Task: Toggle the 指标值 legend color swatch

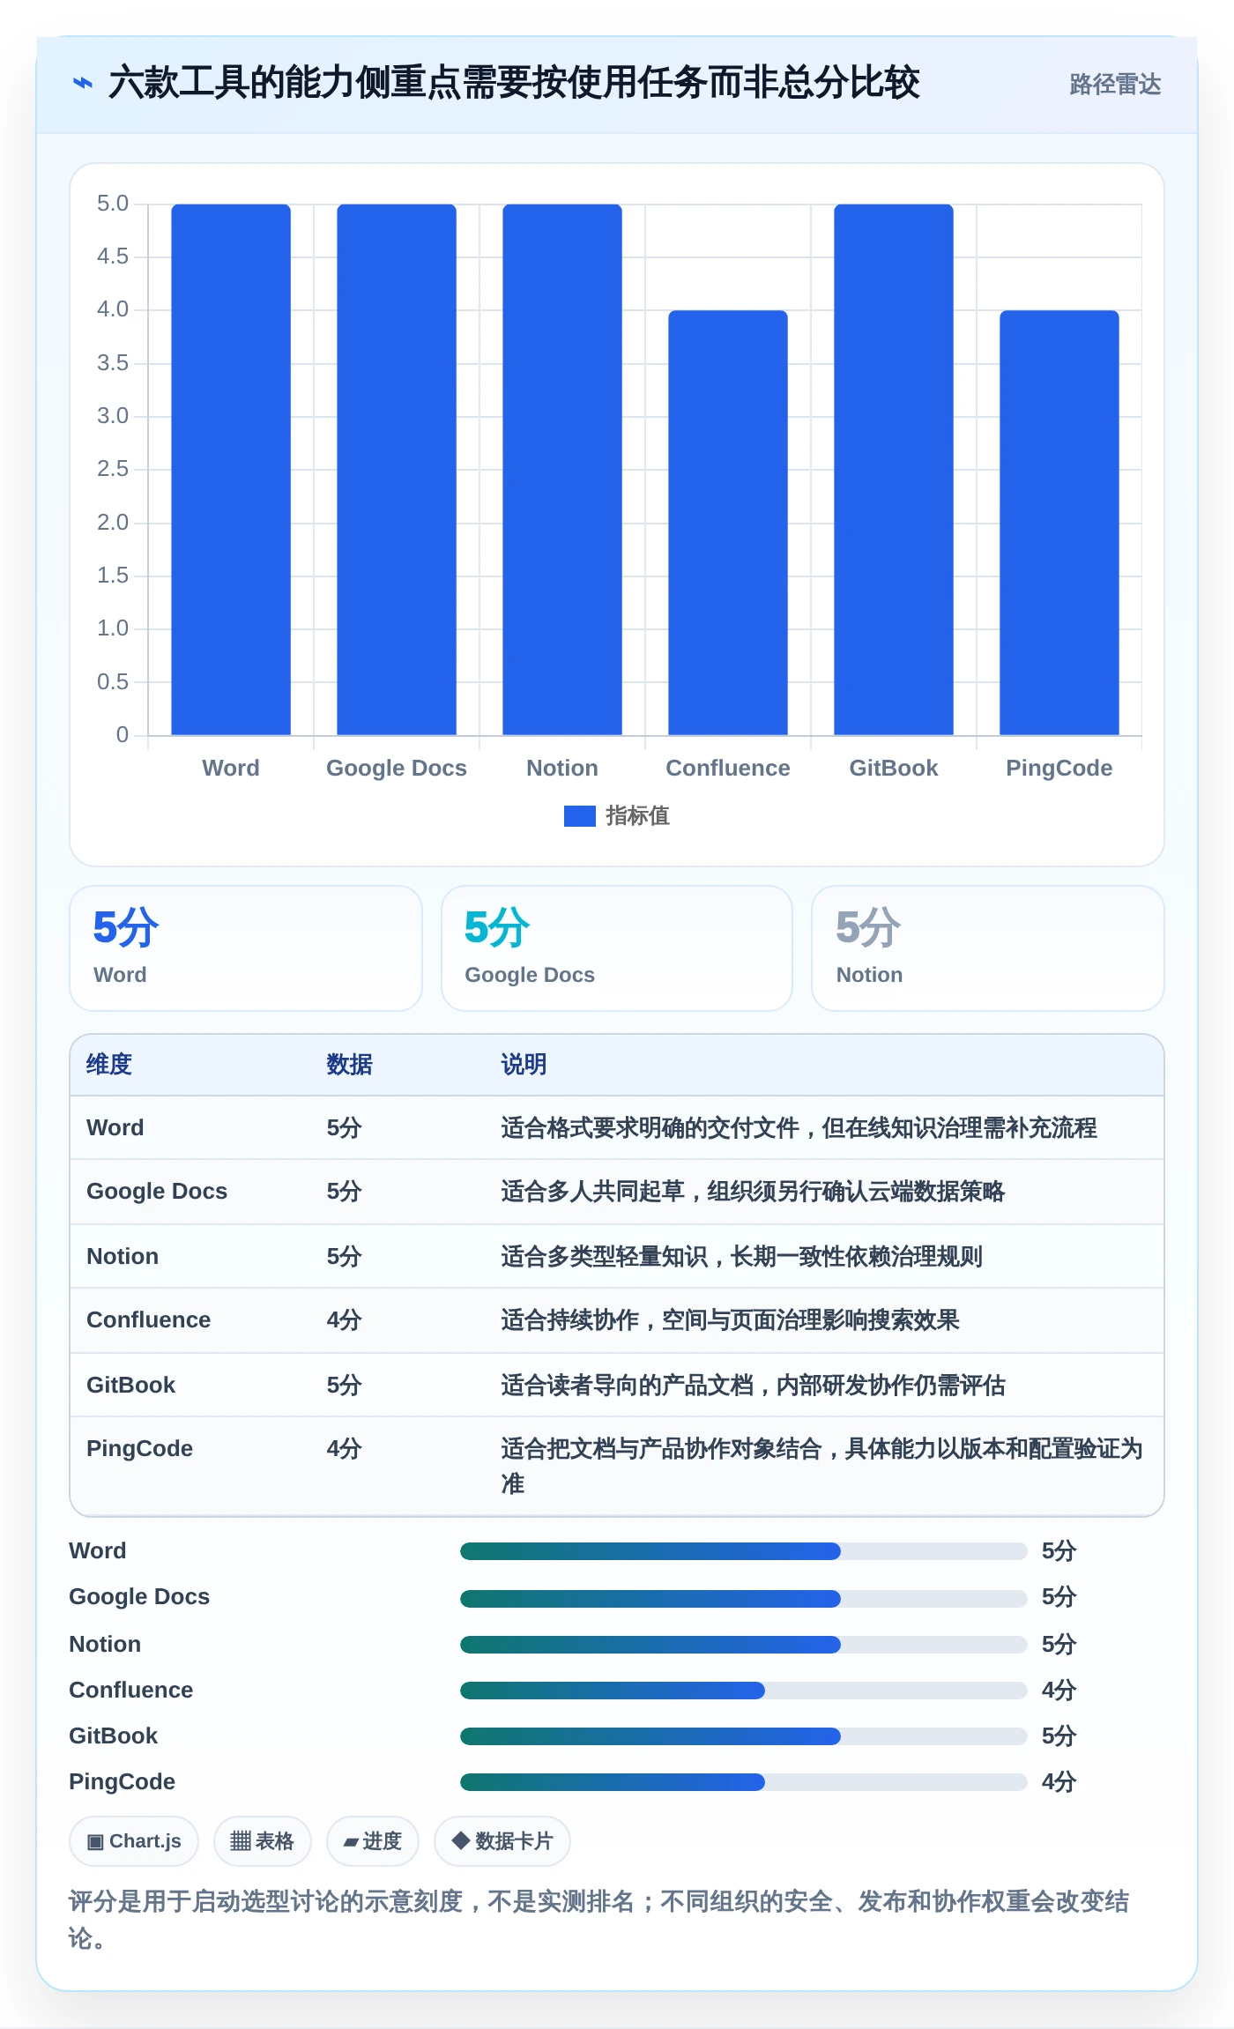Action: point(579,816)
